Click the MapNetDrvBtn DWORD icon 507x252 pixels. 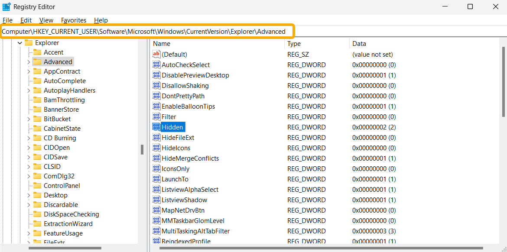tap(156, 210)
